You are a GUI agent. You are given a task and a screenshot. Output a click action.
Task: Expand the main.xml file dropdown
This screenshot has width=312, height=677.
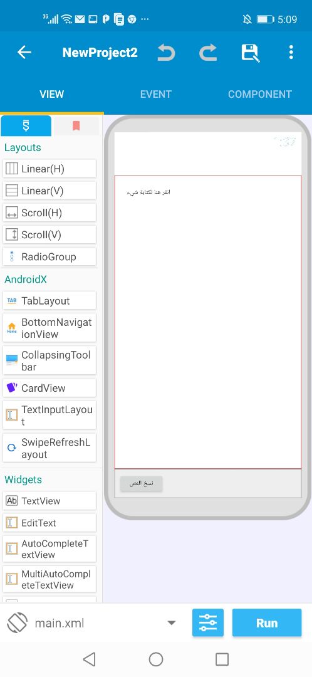point(171,622)
